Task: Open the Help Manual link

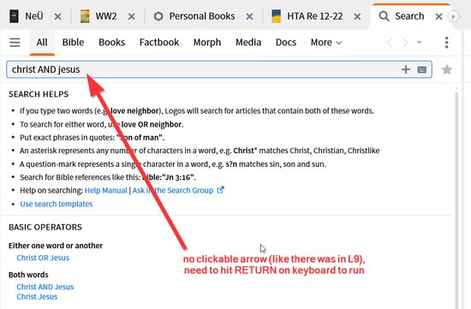Action: click(x=105, y=190)
